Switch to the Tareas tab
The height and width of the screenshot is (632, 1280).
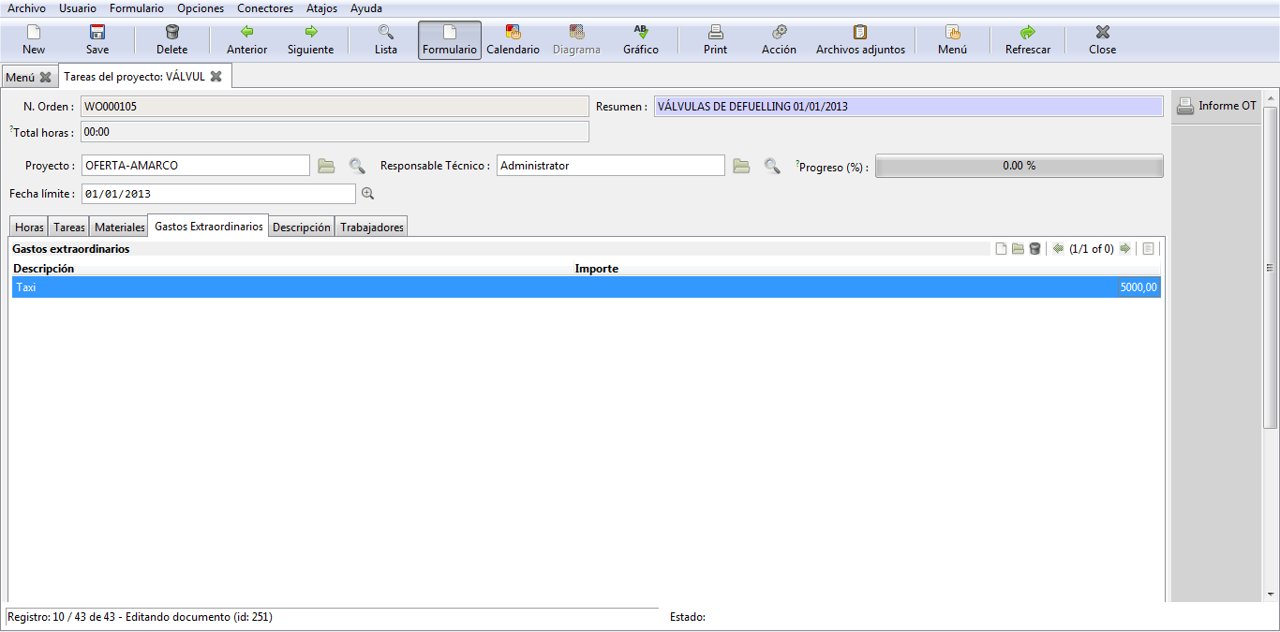(69, 228)
